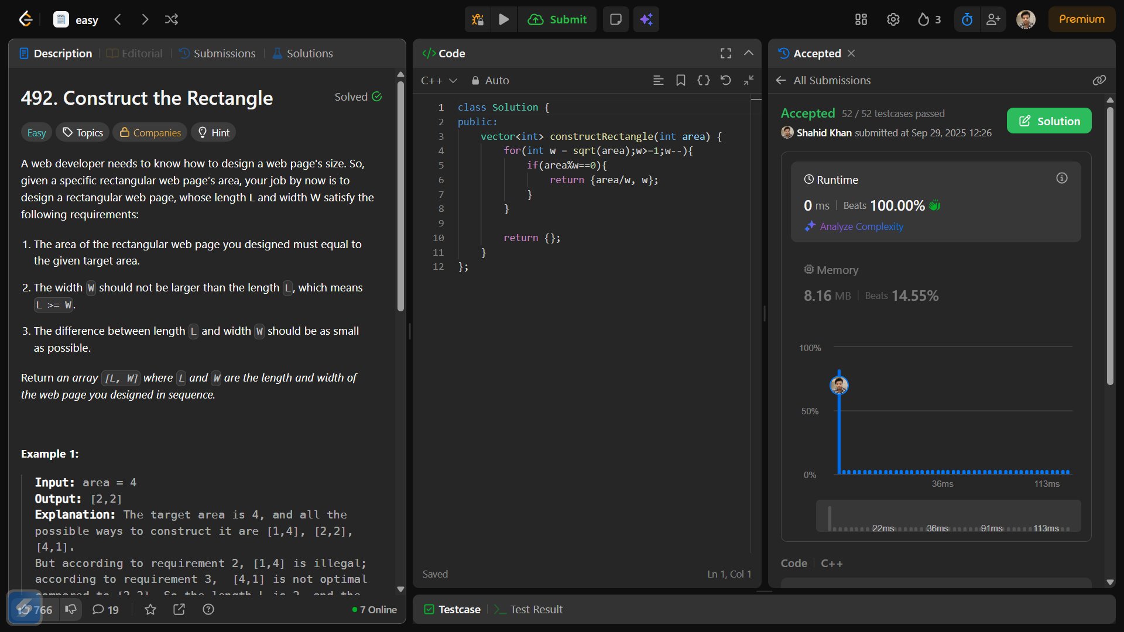Click the format code icon
1124x632 pixels.
coord(658,80)
